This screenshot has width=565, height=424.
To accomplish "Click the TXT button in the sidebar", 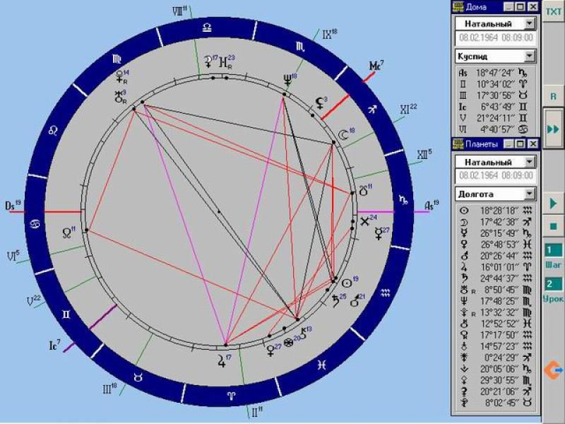I will coord(553,11).
